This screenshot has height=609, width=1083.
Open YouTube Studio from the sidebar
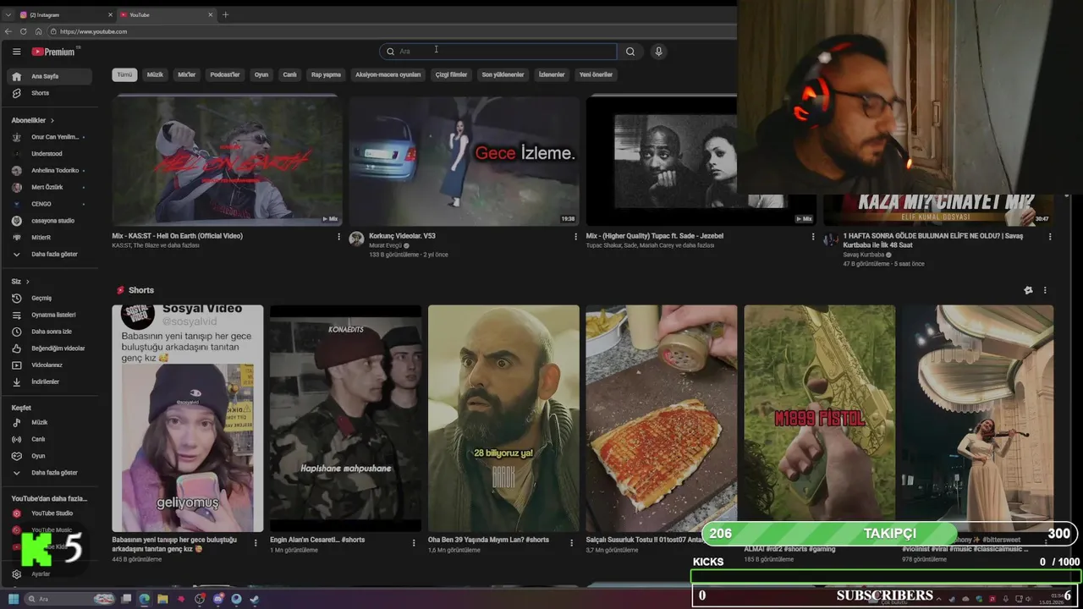49,513
